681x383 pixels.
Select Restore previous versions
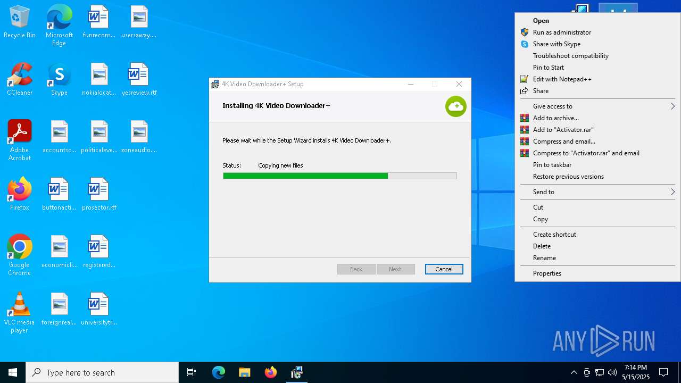tap(597, 177)
